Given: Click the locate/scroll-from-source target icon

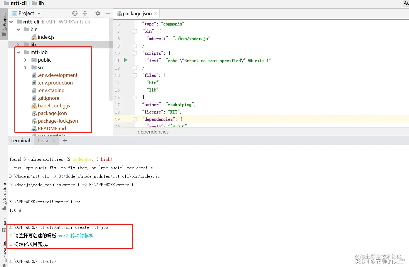Looking at the screenshot, I should pyautogui.click(x=75, y=13).
